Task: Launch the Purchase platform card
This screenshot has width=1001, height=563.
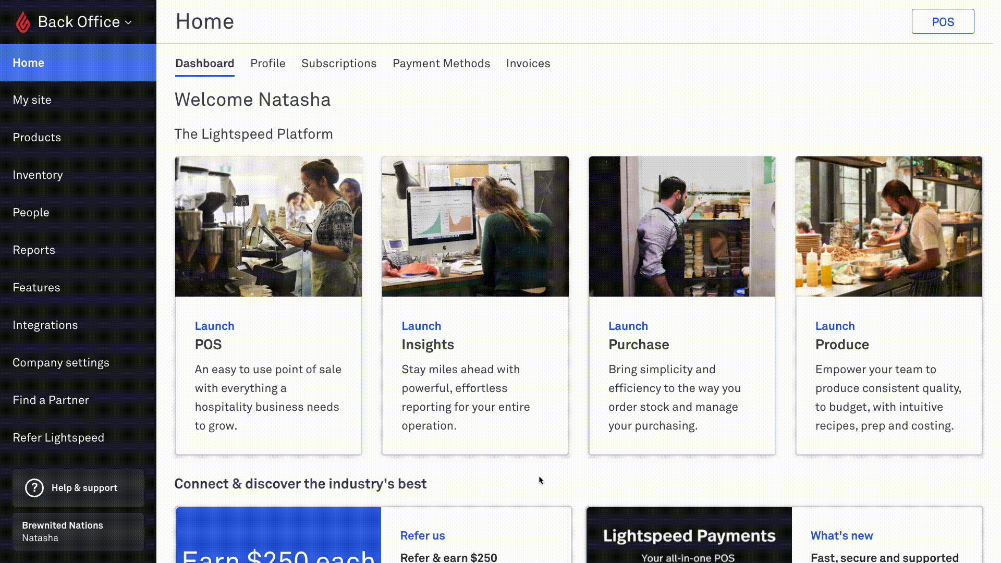Action: coord(628,326)
